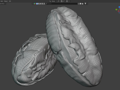Select the third display mode icon

(x=41, y=4)
